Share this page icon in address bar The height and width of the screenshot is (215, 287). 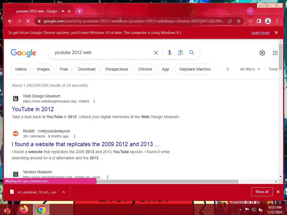(x=230, y=21)
